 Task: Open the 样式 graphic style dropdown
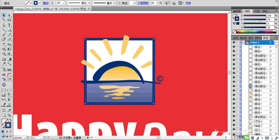[x=135, y=3]
